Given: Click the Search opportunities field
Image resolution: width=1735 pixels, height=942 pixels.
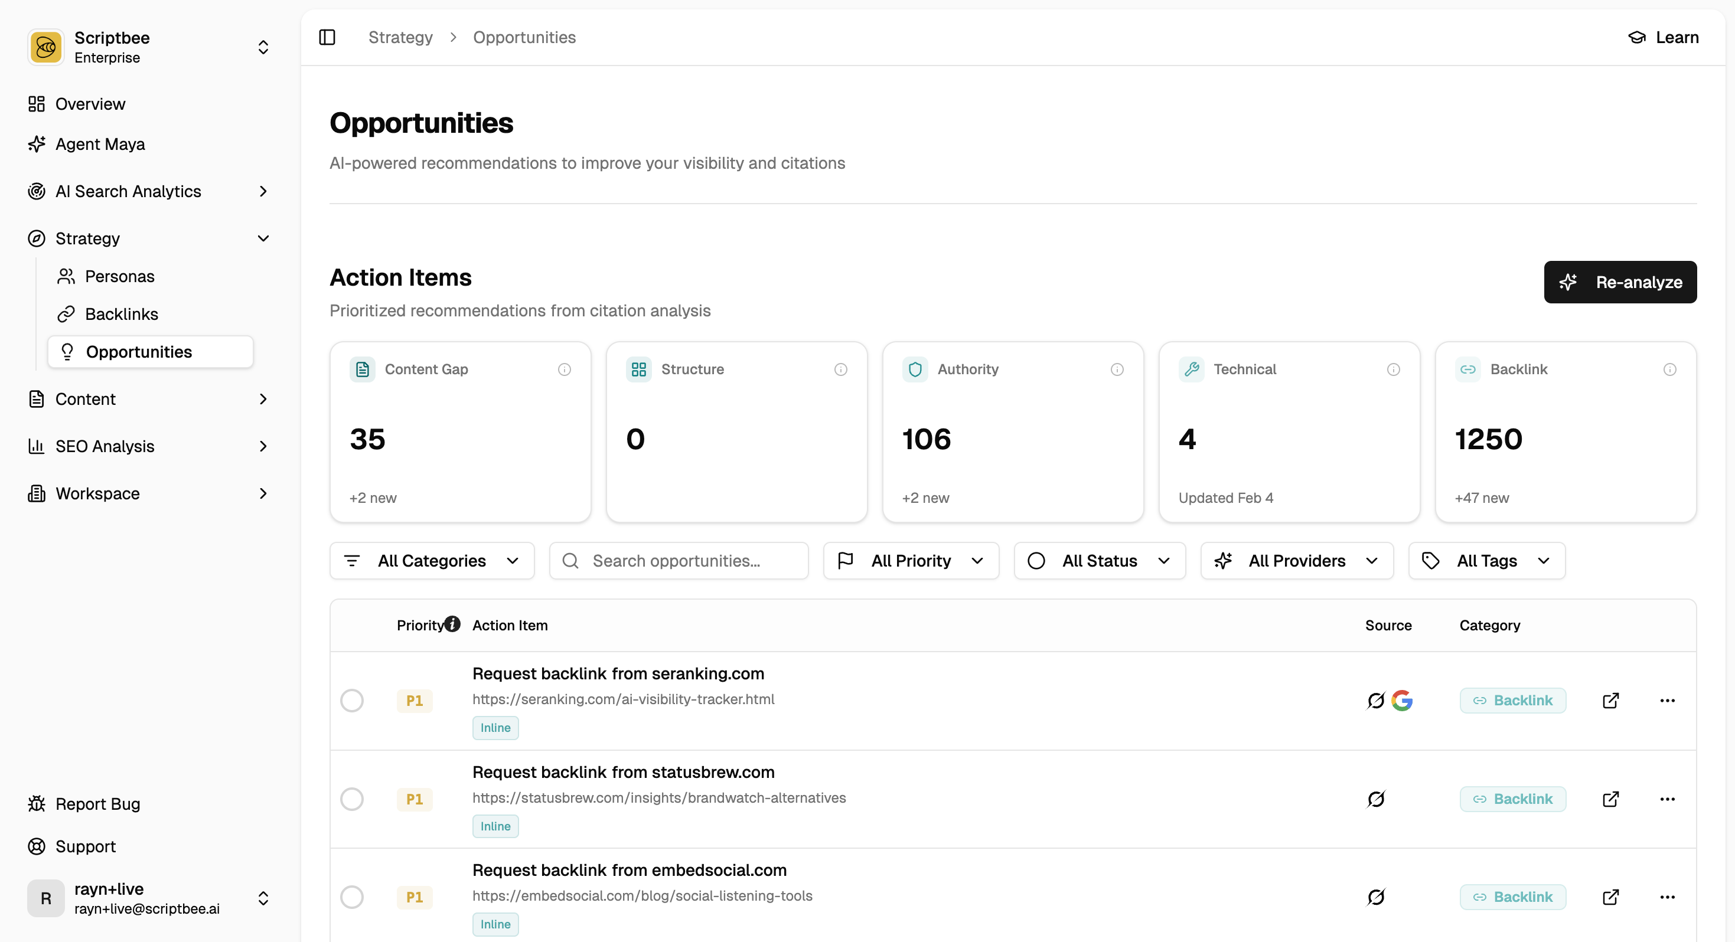Looking at the screenshot, I should 679,561.
